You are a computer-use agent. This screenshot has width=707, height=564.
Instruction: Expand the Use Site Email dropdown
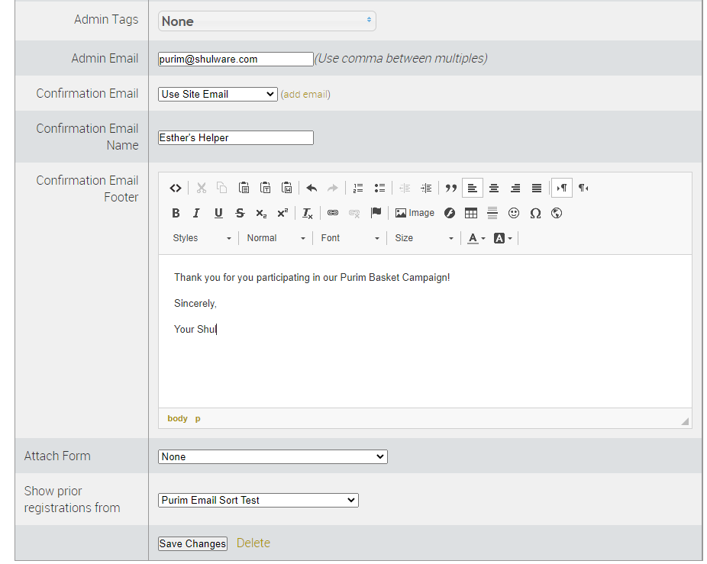point(218,94)
